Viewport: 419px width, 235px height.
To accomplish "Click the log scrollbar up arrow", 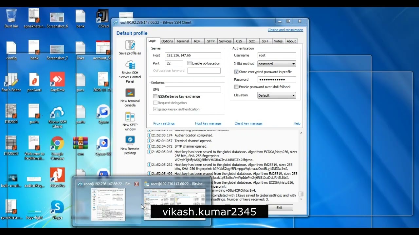I will (301, 133).
